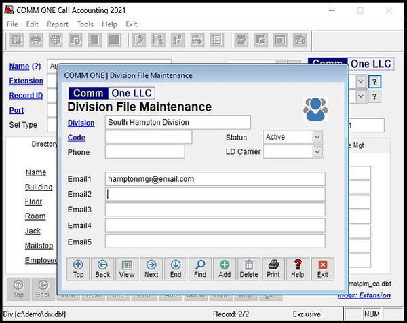Screen dimensions: 407x323
Task: Go Back one record in Division File Maintenance dialog
Action: (x=102, y=269)
